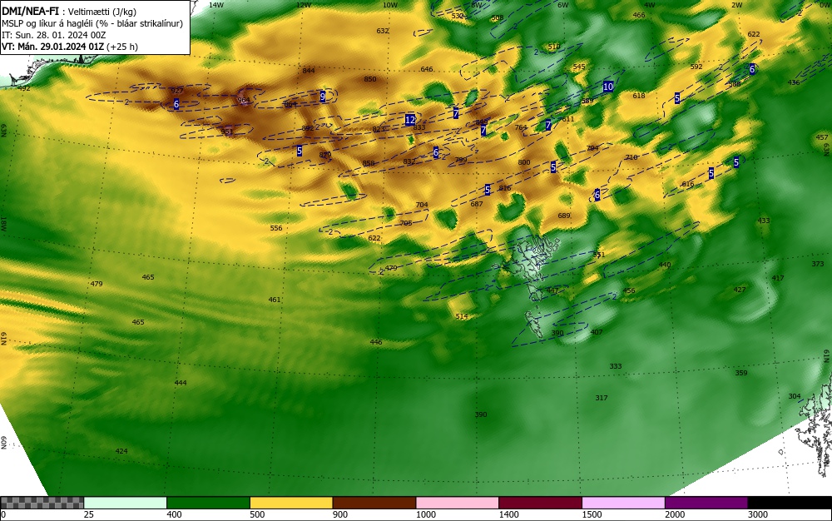Click the 646 value label
This screenshot has height=521, width=832.
(427, 70)
